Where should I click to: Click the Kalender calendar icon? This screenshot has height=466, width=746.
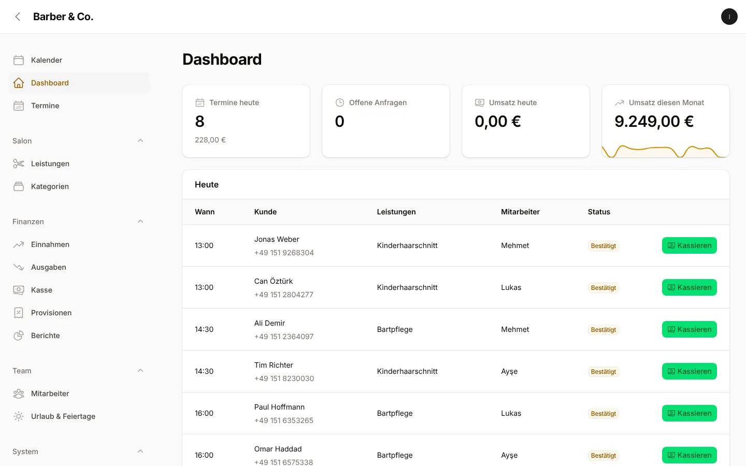coord(19,60)
